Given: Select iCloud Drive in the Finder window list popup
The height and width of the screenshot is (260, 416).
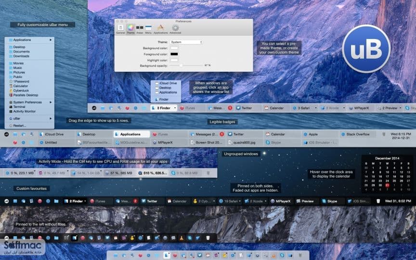Looking at the screenshot, I should coord(166,83).
